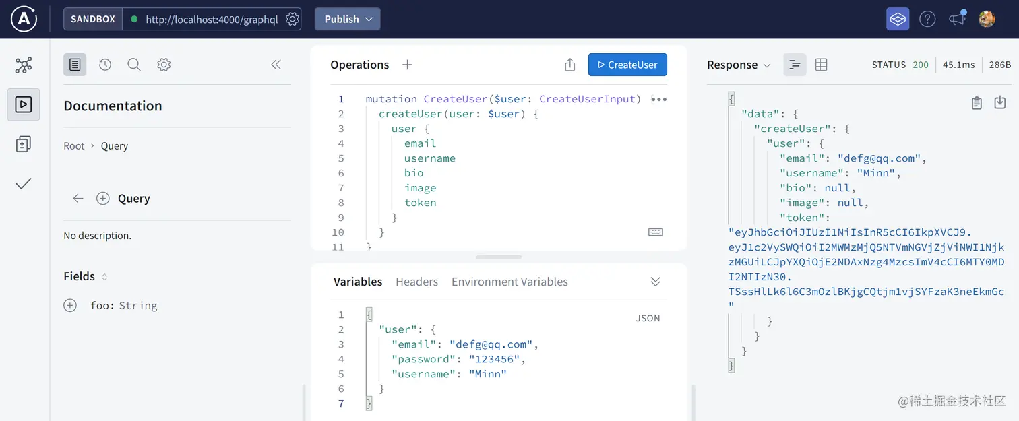The height and width of the screenshot is (421, 1019).
Task: Sort Fields with the sort toggle
Action: (x=104, y=277)
